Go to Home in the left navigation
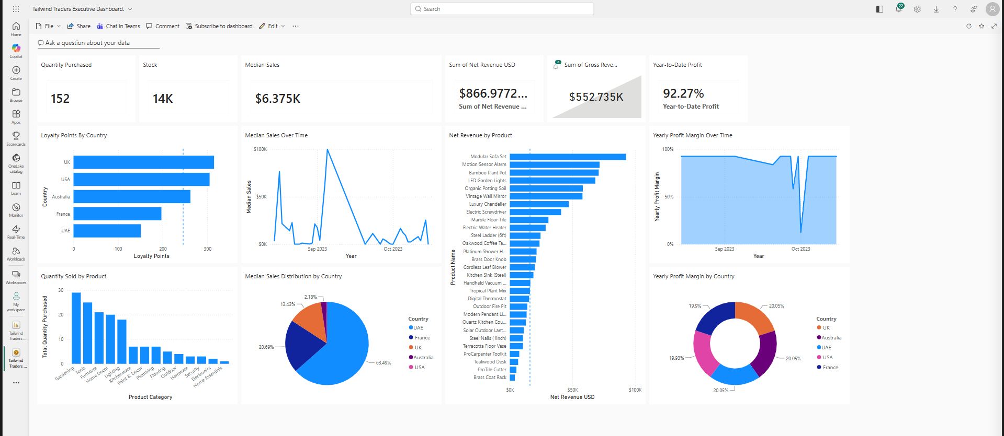This screenshot has height=436, width=1004. tap(16, 29)
